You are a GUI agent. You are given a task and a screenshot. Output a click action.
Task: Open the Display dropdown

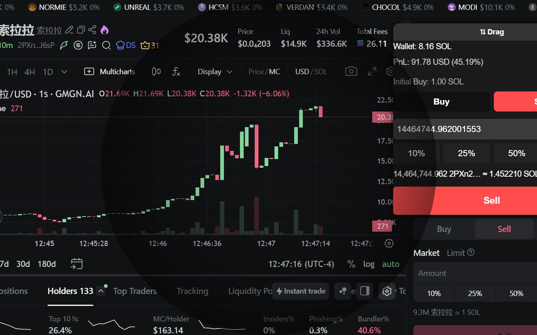coord(215,72)
